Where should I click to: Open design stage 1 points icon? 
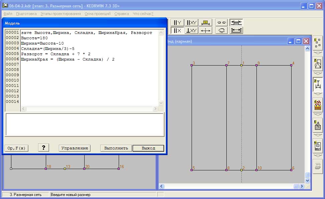pos(317,43)
